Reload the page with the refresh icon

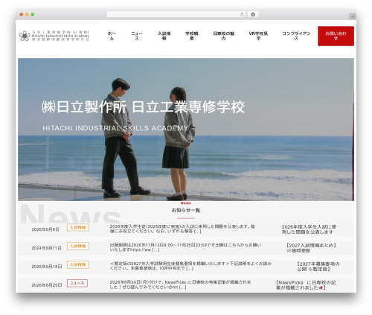[x=242, y=15]
